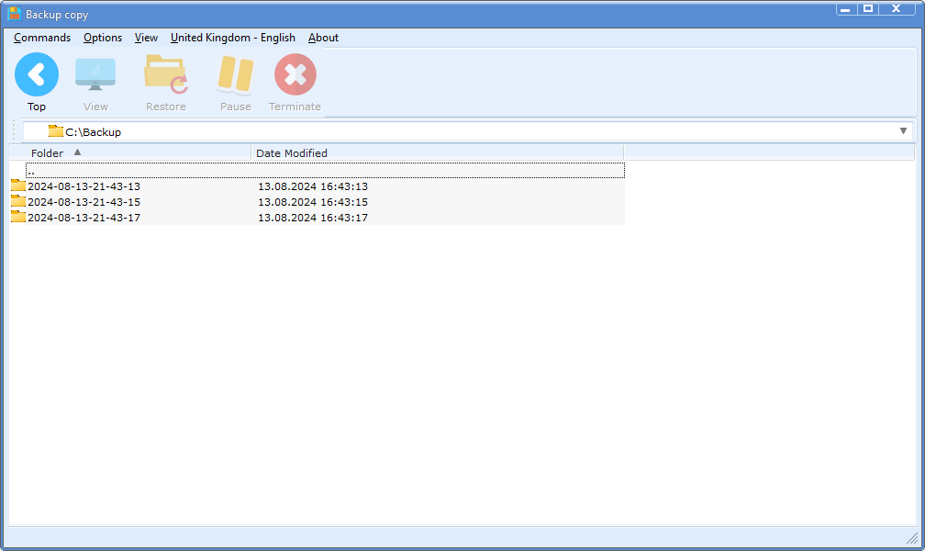The height and width of the screenshot is (551, 925).
Task: Select the 2024-08-13-21-43-15 backup folder
Action: [84, 202]
